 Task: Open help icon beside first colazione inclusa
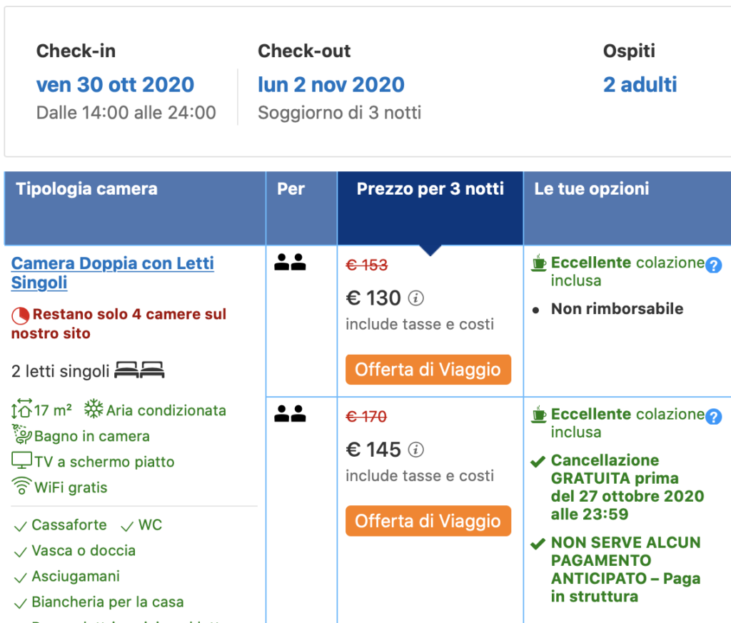pyautogui.click(x=713, y=265)
